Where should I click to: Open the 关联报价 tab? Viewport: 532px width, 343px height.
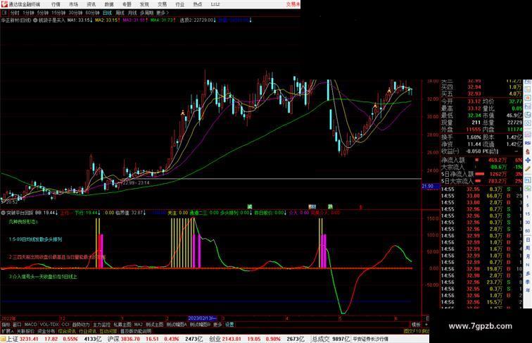pos(25,331)
